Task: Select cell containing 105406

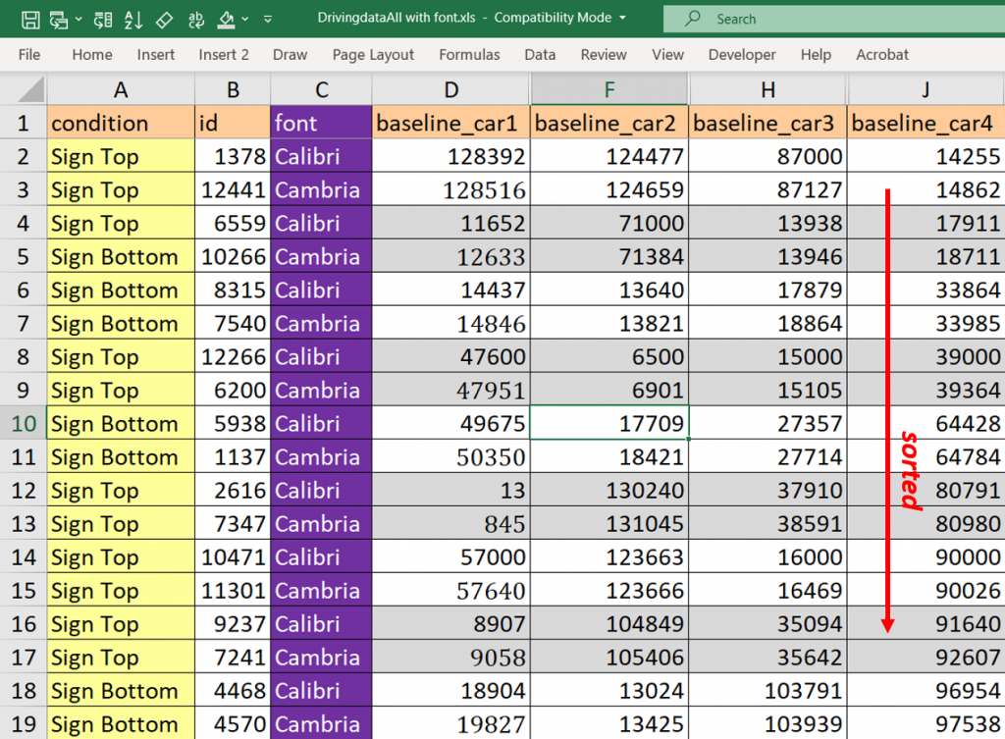Action: click(x=609, y=658)
